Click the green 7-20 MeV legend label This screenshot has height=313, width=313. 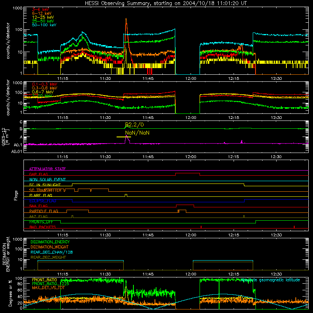(x=42, y=96)
